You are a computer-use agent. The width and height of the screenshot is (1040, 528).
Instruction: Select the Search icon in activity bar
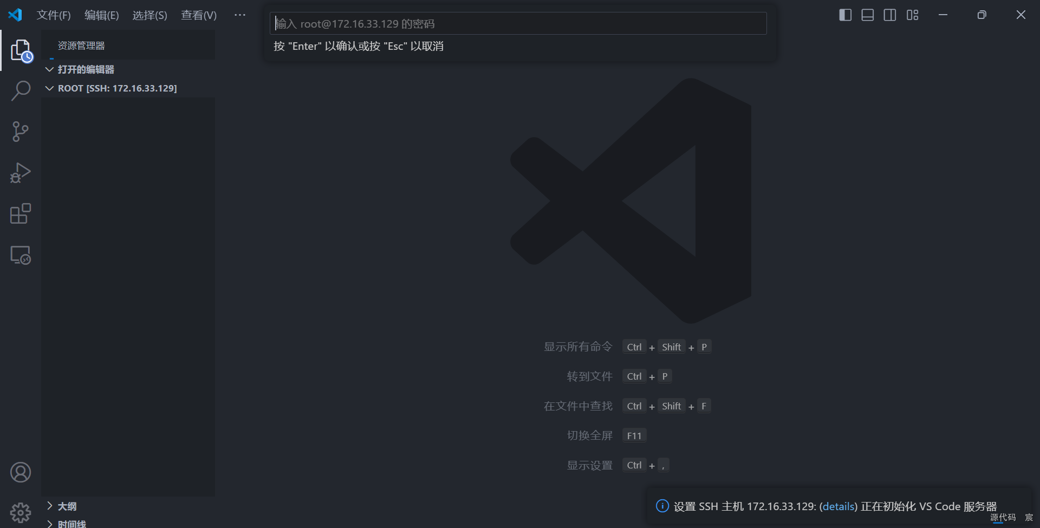[21, 91]
